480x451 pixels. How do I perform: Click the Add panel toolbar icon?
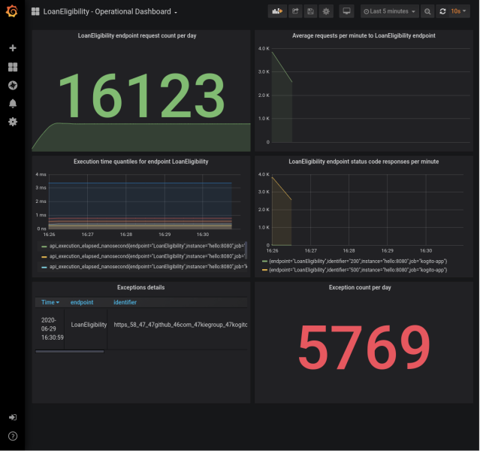click(277, 11)
